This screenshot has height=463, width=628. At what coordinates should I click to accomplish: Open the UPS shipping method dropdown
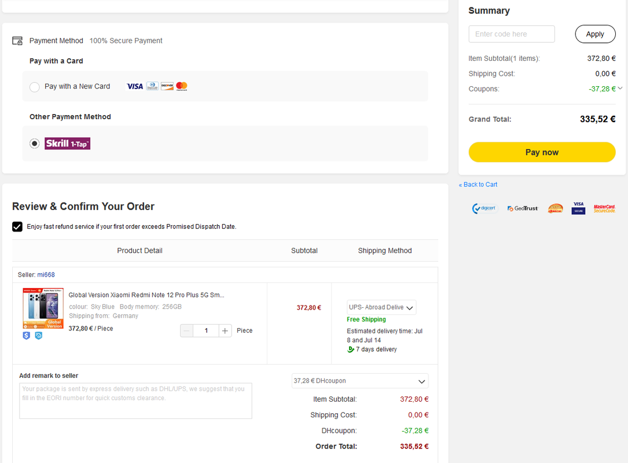(x=381, y=307)
